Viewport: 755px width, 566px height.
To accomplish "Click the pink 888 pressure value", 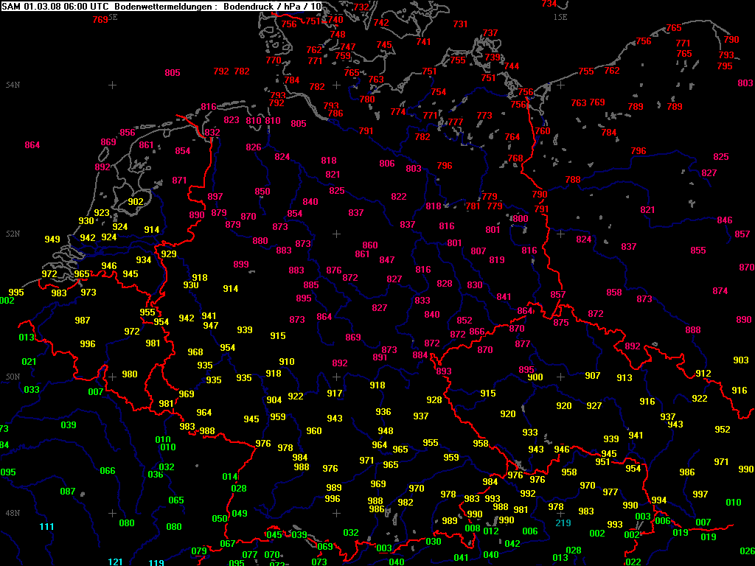I will click(x=693, y=330).
